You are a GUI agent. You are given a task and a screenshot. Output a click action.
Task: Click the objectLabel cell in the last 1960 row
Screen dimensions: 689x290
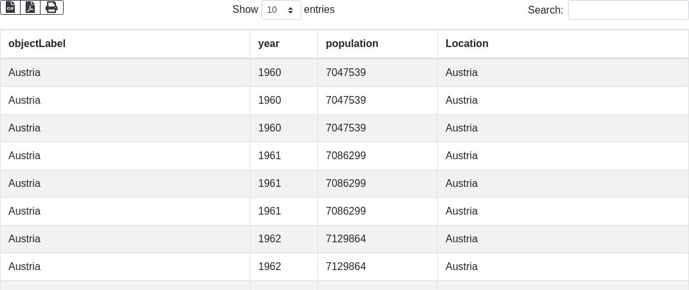(24, 128)
